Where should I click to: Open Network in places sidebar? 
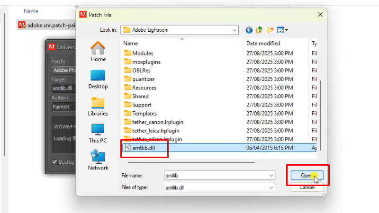pyautogui.click(x=98, y=160)
